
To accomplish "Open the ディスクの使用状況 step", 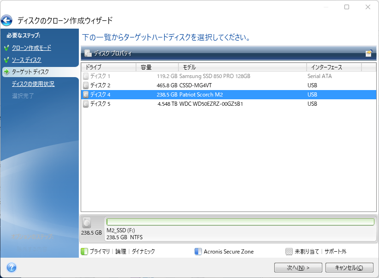I will 33,84.
